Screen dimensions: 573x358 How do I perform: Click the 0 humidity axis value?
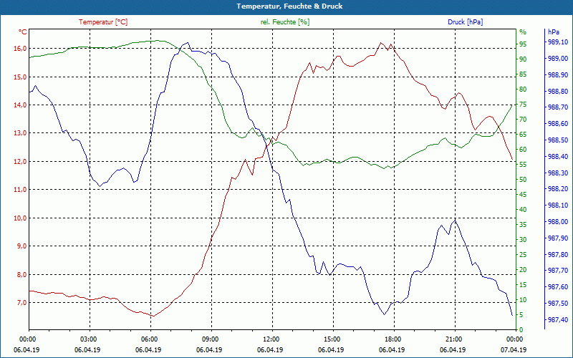click(521, 330)
